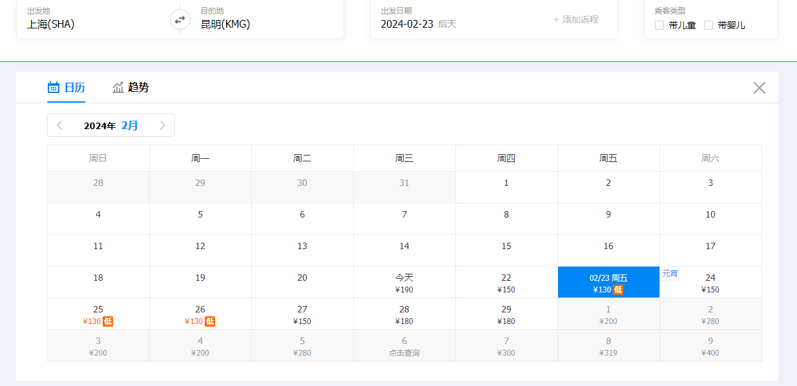Go to previous month arrow

59,125
